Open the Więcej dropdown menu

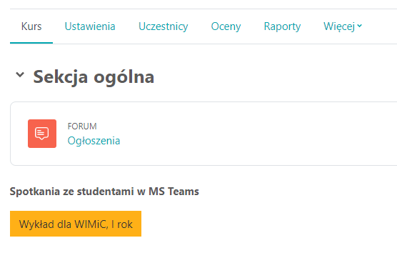point(343,26)
